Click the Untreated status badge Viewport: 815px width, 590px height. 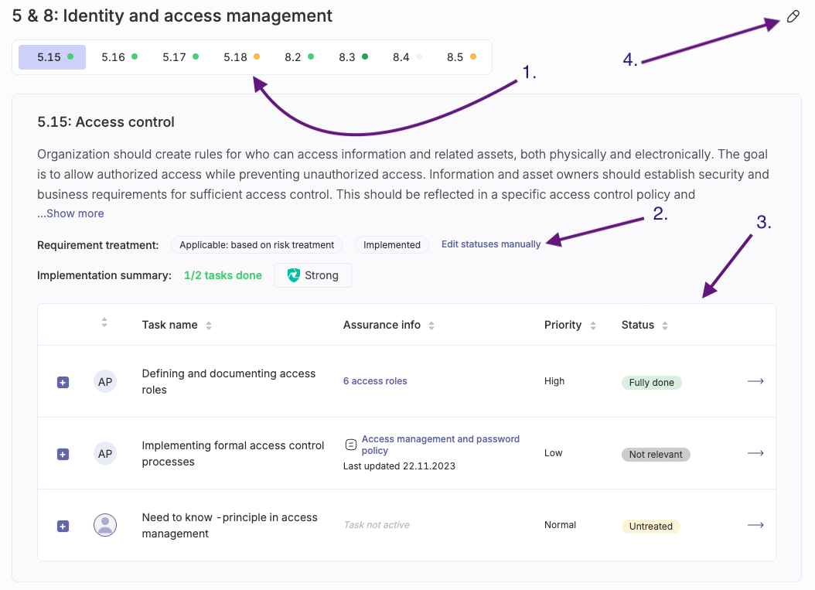point(650,527)
